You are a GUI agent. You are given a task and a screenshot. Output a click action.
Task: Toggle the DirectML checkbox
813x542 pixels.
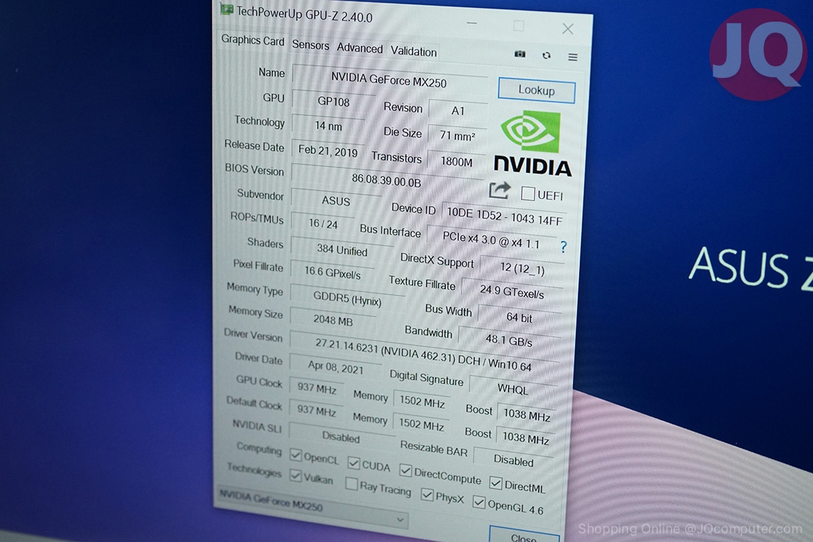click(x=495, y=484)
